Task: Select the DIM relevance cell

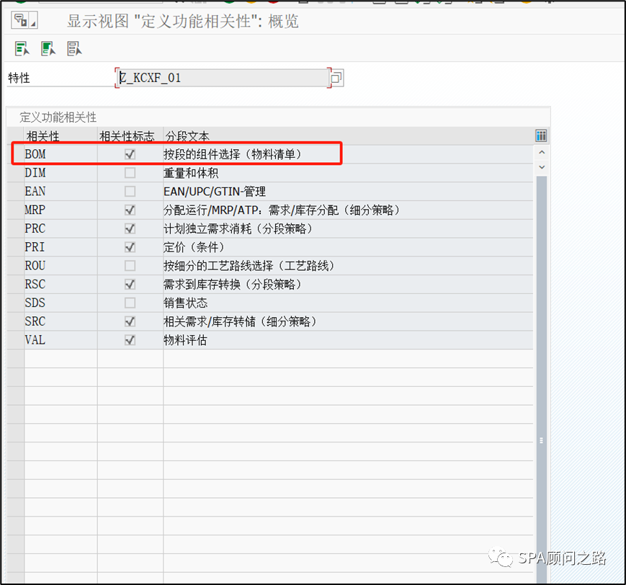Action: (x=61, y=173)
